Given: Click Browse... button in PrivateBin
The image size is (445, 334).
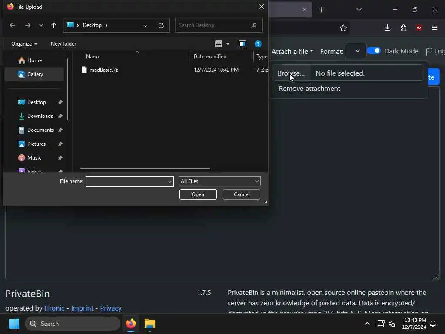Looking at the screenshot, I should pyautogui.click(x=291, y=73).
